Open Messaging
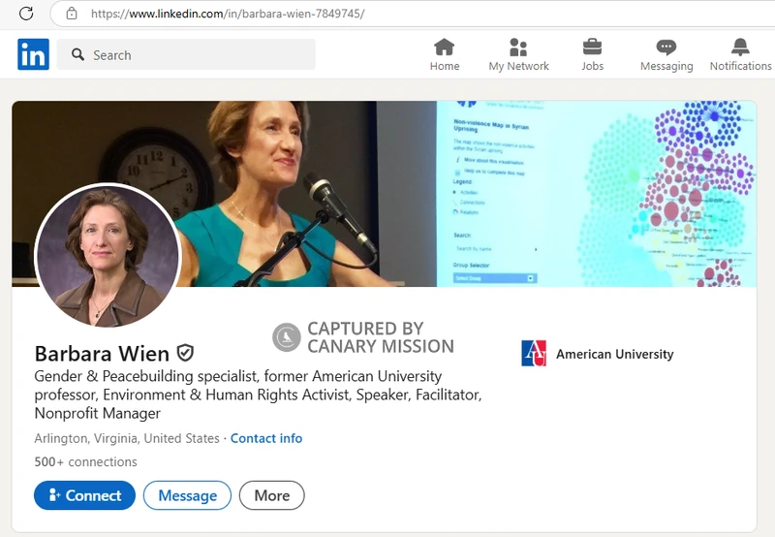 666,55
